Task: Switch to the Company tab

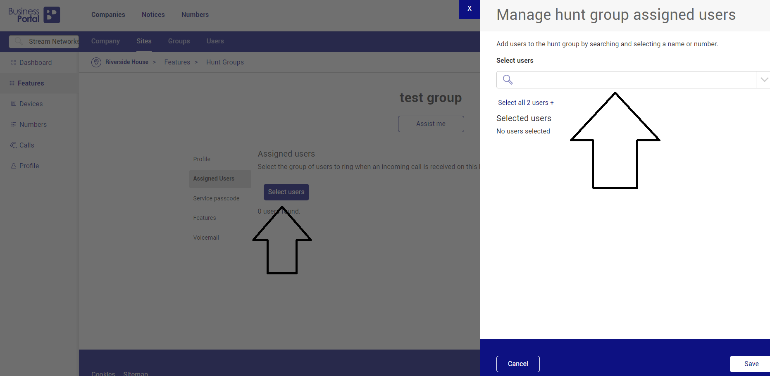Action: [105, 41]
